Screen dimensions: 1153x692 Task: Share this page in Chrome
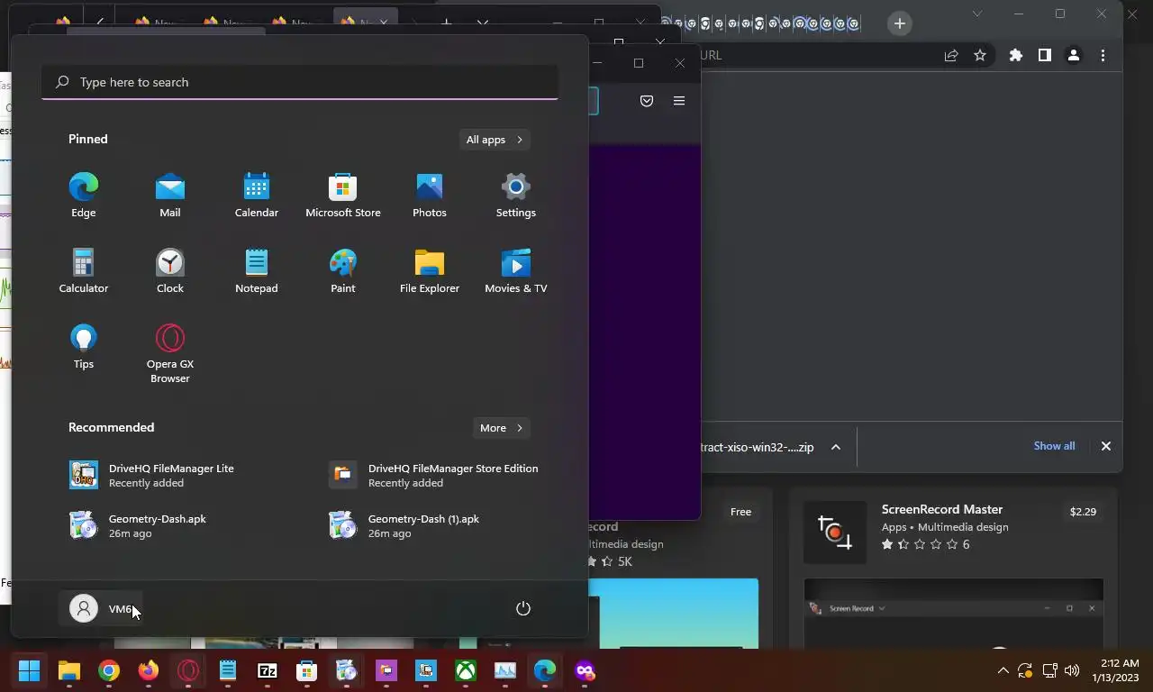click(951, 55)
